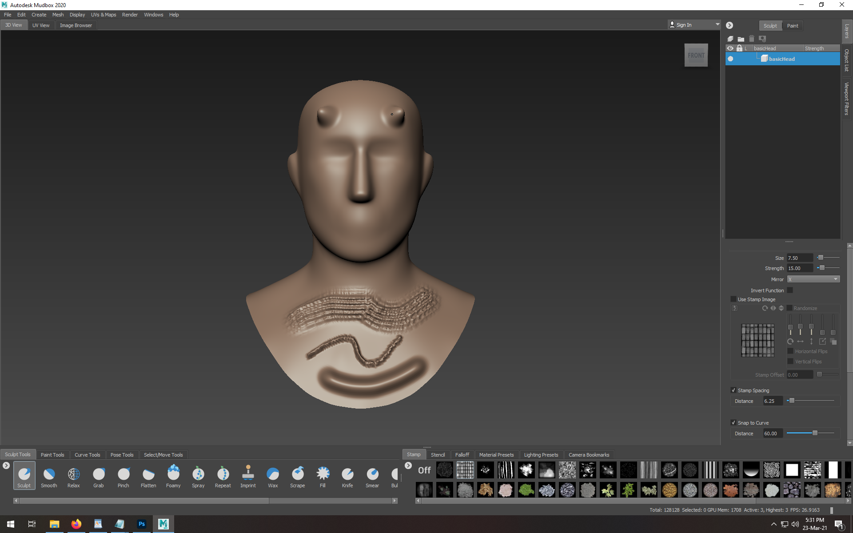Open the Mirror axis dropdown
This screenshot has height=533, width=853.
pyautogui.click(x=813, y=279)
